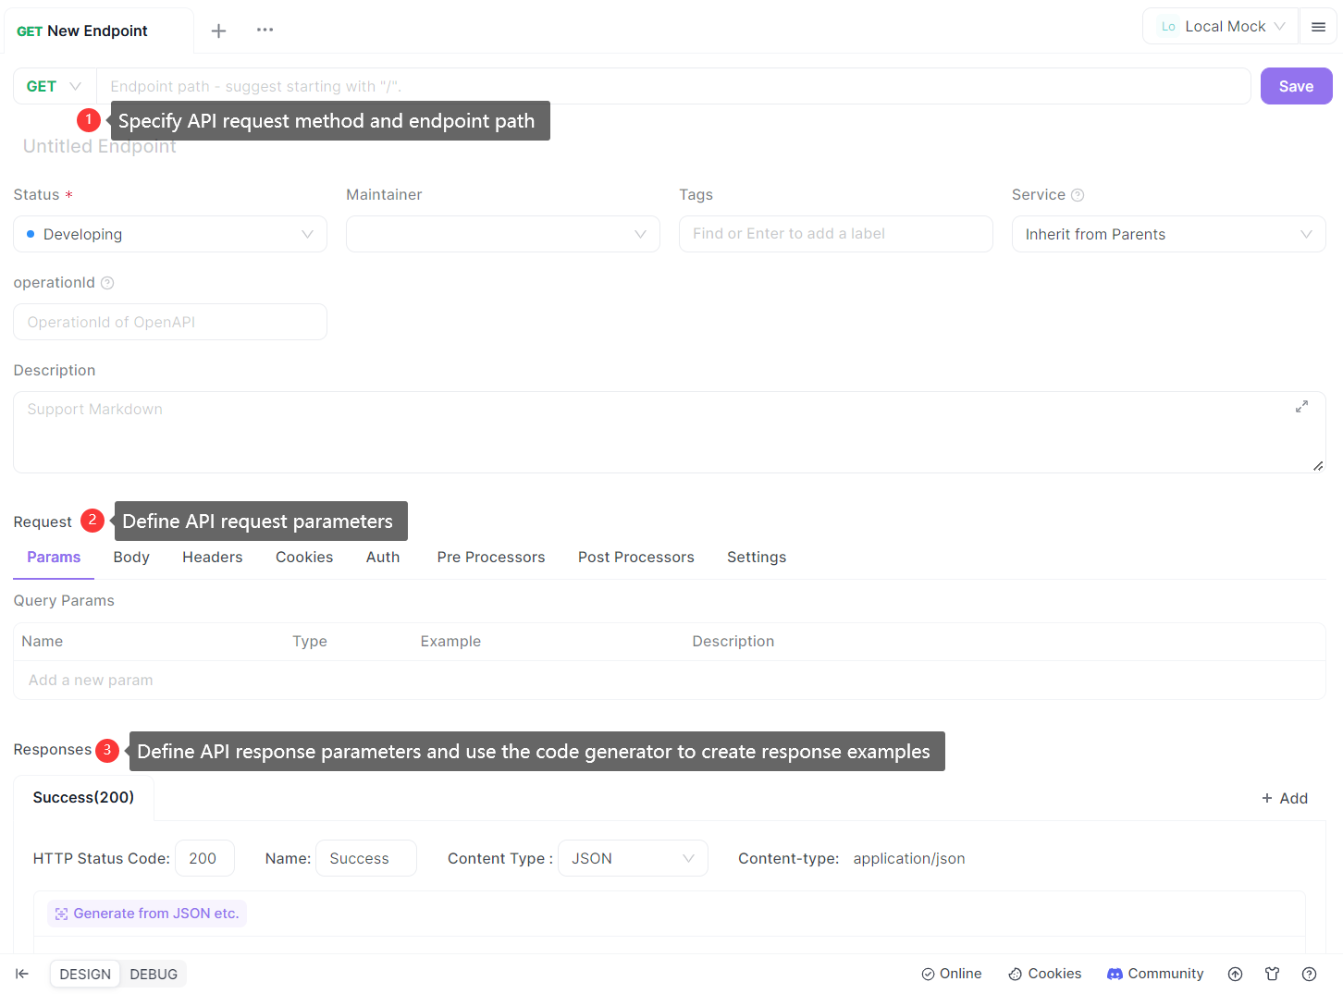Image resolution: width=1343 pixels, height=994 pixels.
Task: Click the Type column header
Action: tap(310, 642)
